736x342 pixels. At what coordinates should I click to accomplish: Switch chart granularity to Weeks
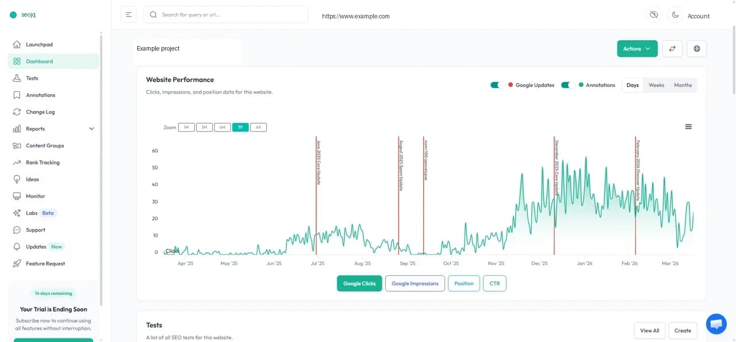(x=656, y=84)
